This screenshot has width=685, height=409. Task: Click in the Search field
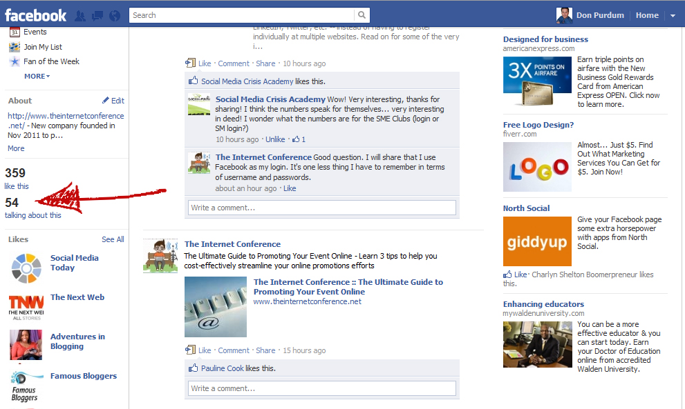pyautogui.click(x=242, y=15)
